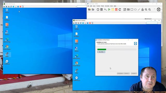Open View menu in GNS3
This screenshot has height=93, width=166.
click(x=94, y=6)
